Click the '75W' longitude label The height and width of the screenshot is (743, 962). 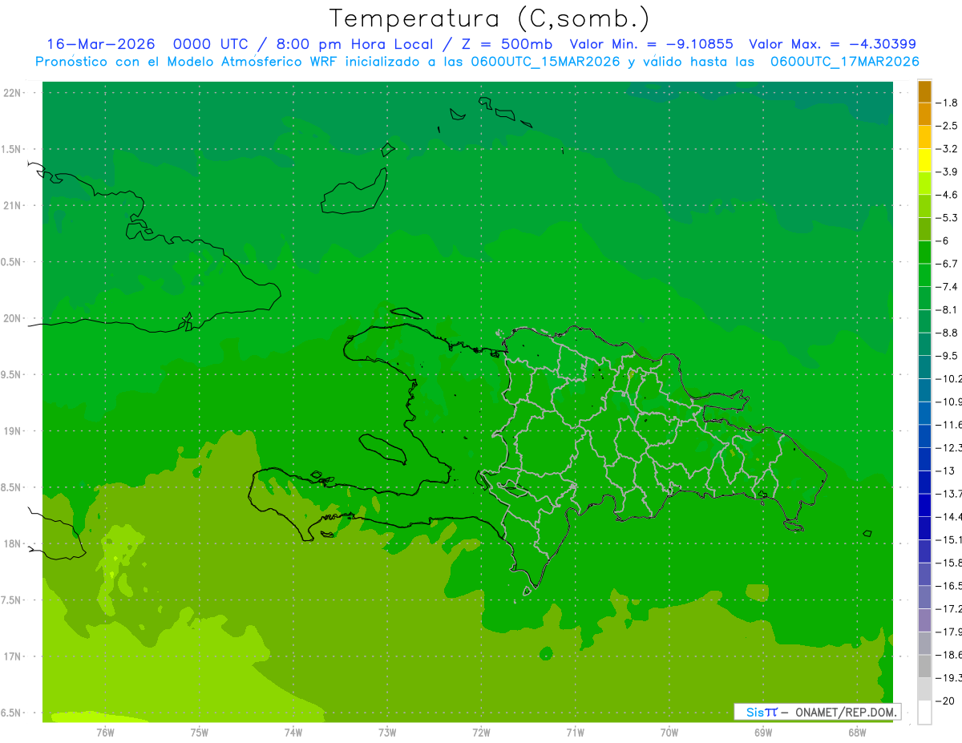200,732
